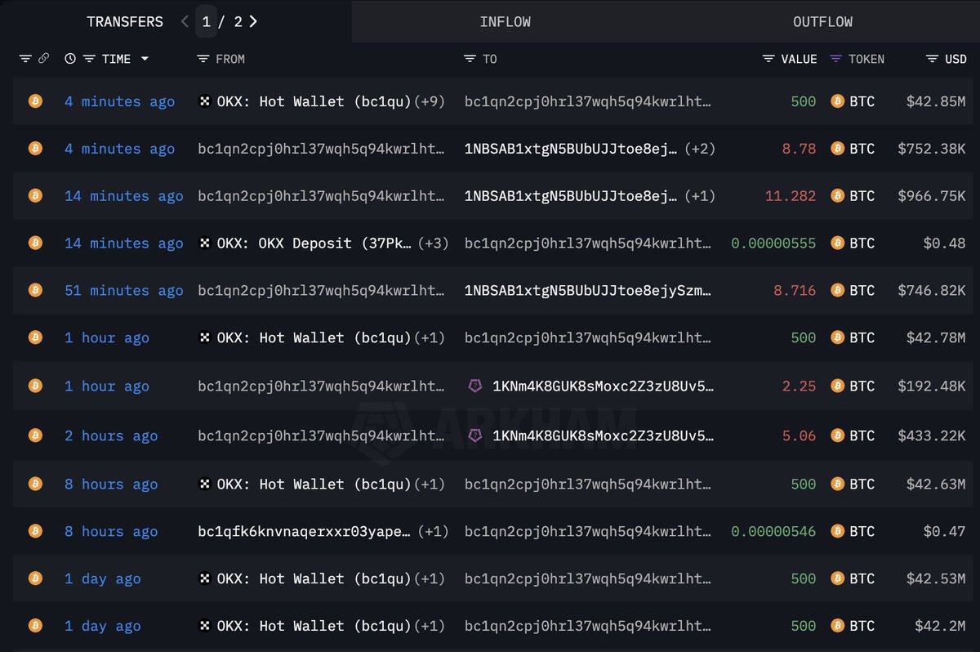Image resolution: width=980 pixels, height=652 pixels.
Task: Click 'OKX: Hot Wallet (bc1qu)' with (+9)
Action: coord(314,101)
